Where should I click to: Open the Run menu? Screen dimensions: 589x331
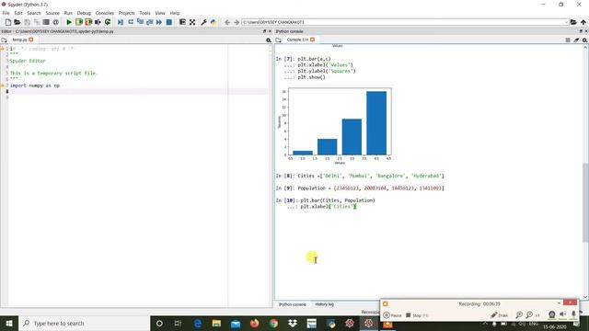tap(68, 13)
